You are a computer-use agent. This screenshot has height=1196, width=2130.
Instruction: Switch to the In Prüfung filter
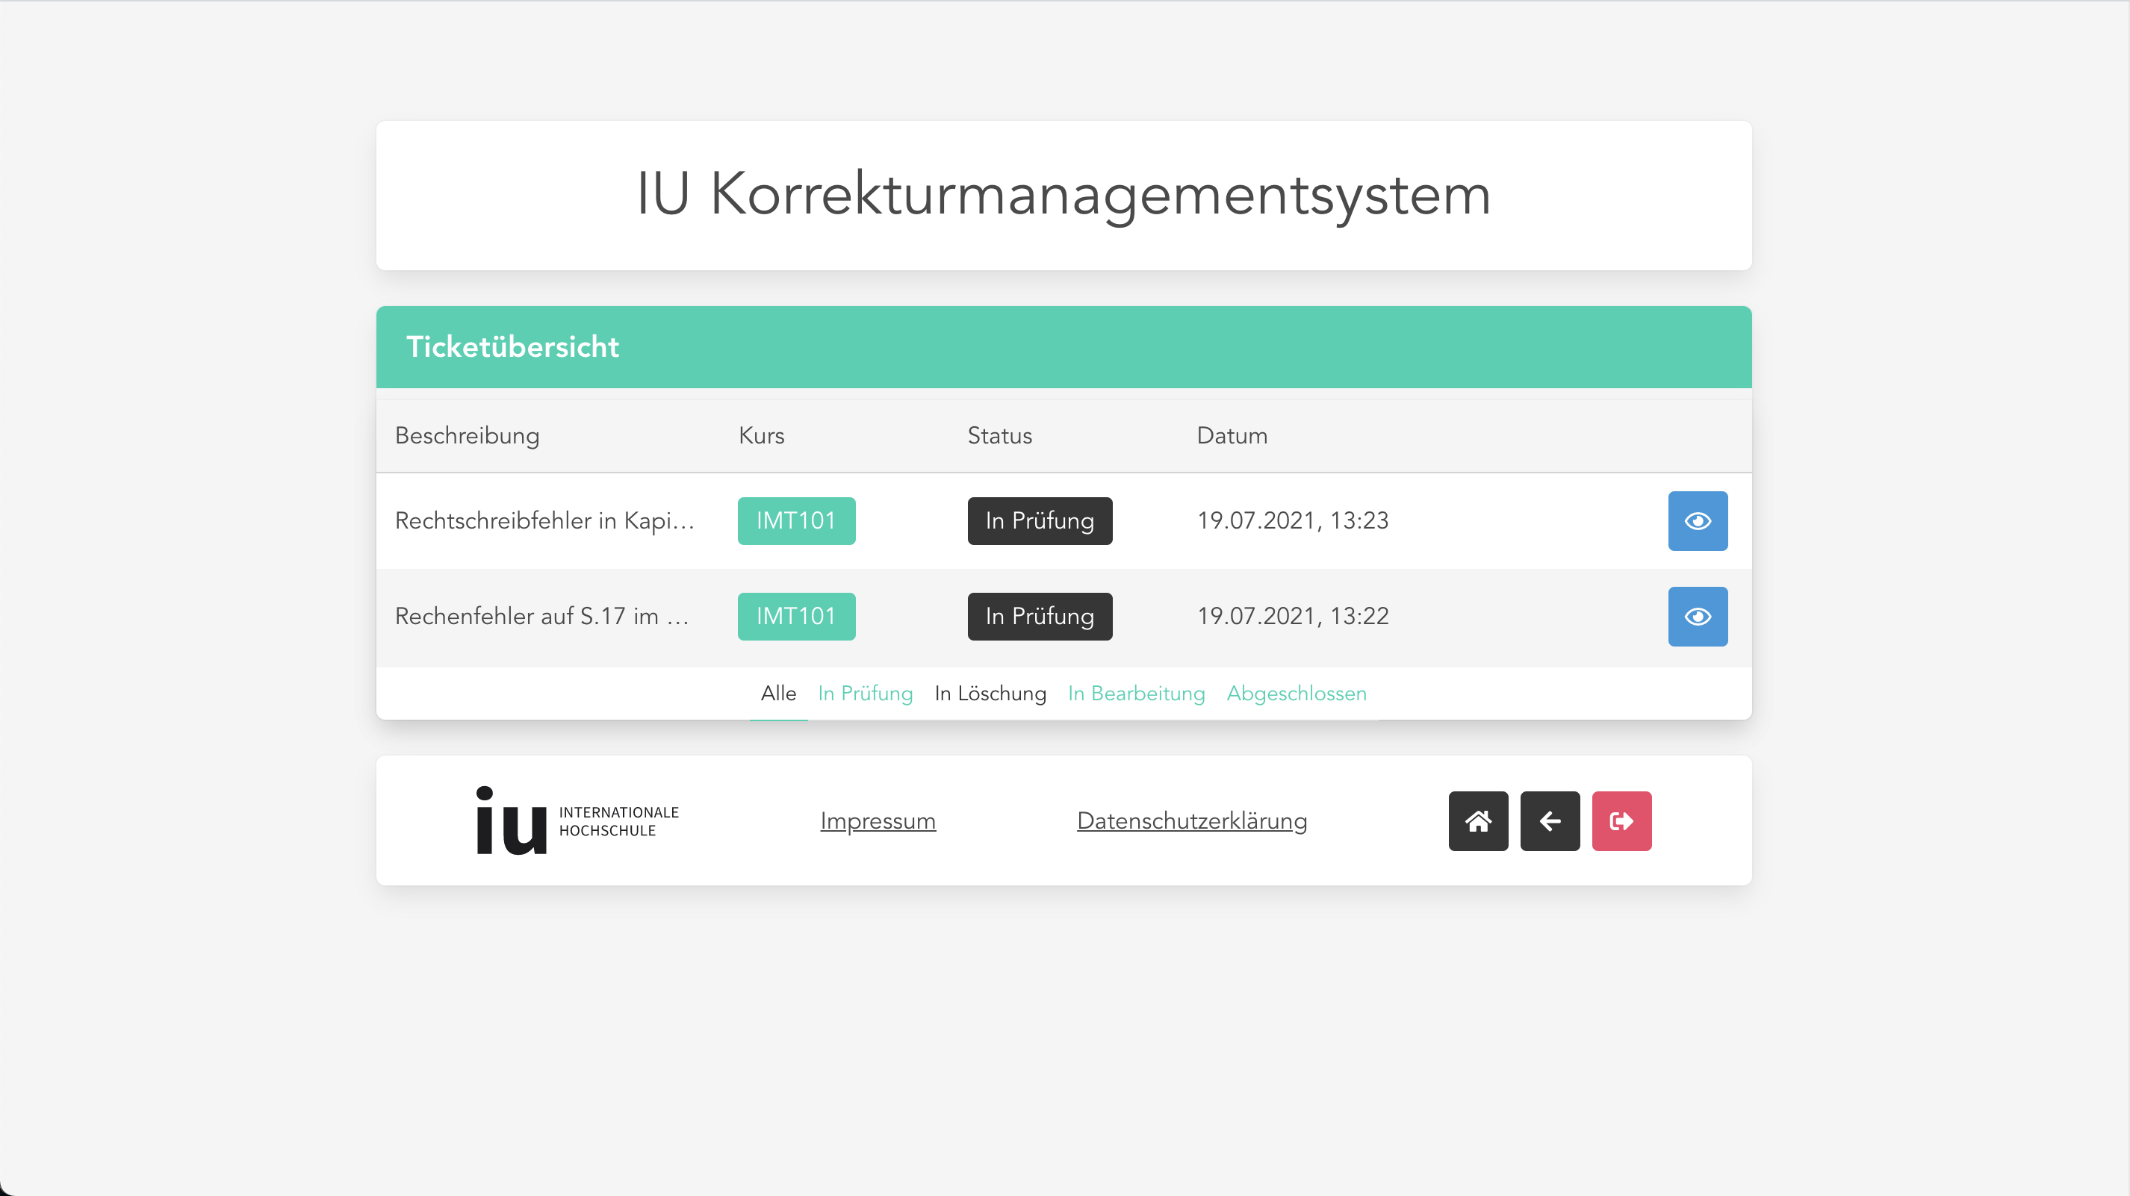coord(865,694)
